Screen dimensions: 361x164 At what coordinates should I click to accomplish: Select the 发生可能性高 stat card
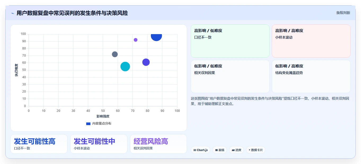[x=39, y=144]
